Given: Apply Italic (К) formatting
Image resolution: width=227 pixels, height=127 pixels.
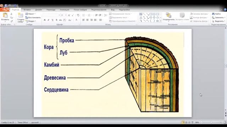Looking at the screenshot, I should tap(49, 20).
